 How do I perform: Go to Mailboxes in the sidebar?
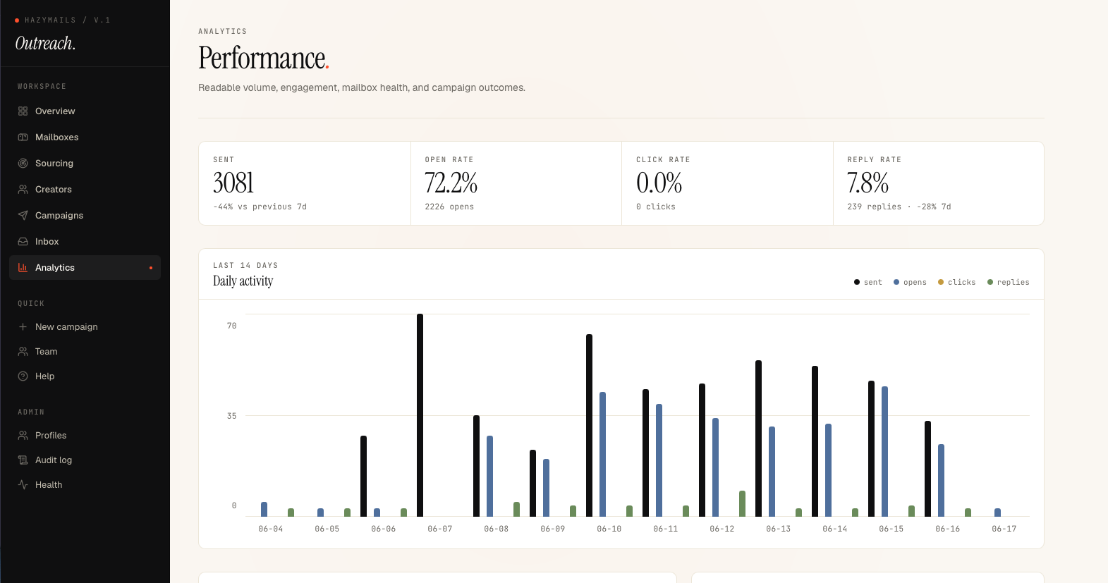[x=85, y=137]
